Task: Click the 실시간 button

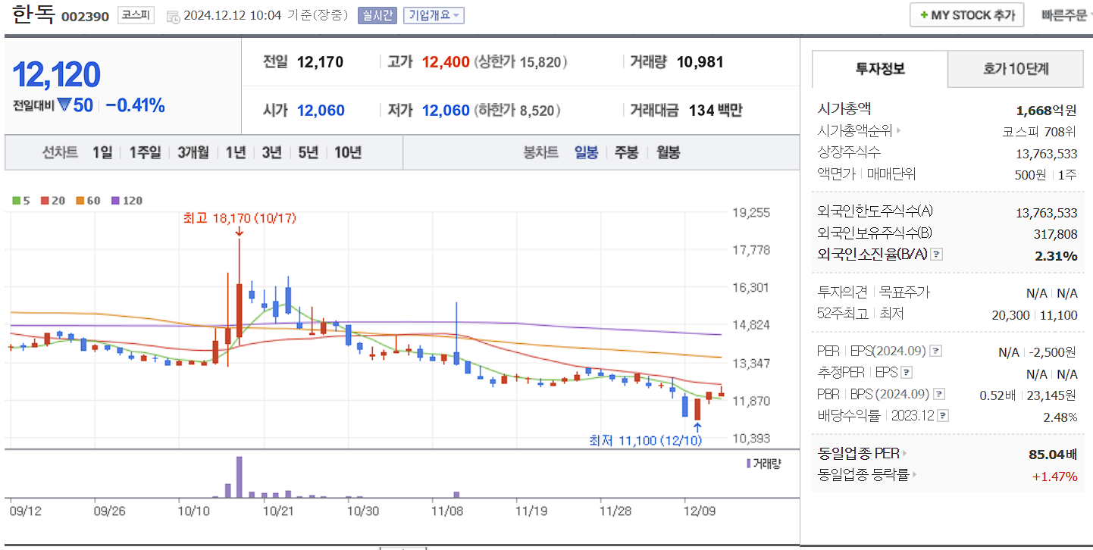Action: tap(377, 15)
